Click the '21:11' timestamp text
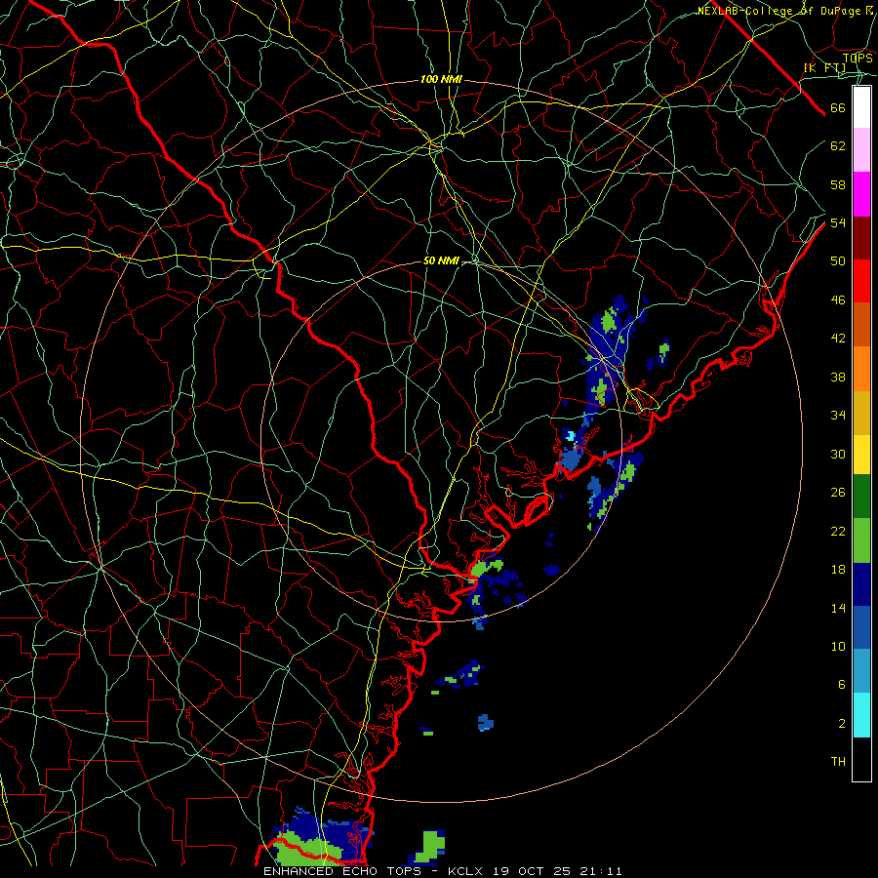This screenshot has height=878, width=878. coord(602,871)
